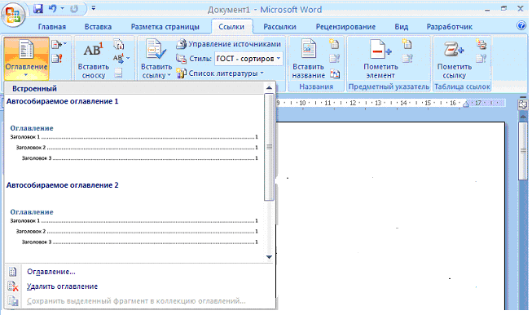The height and width of the screenshot is (315, 532).
Task: Insert endnote icon in footnotes group
Action: point(119,44)
